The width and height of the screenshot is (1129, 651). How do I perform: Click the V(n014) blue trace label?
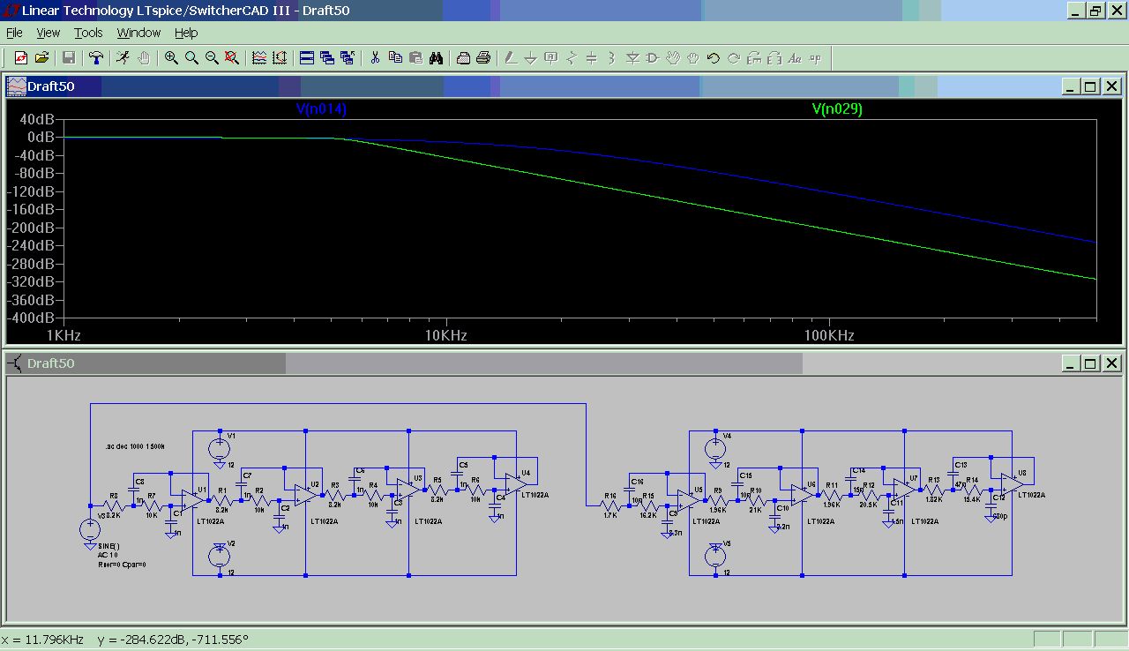click(321, 109)
